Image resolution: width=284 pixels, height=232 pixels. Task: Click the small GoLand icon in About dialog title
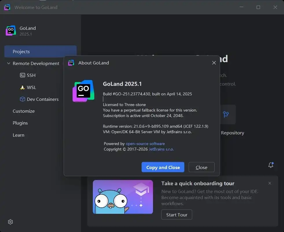pos(71,63)
